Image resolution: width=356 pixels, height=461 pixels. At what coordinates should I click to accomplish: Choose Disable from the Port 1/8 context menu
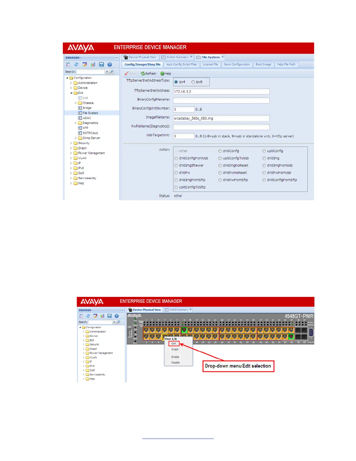(176, 363)
